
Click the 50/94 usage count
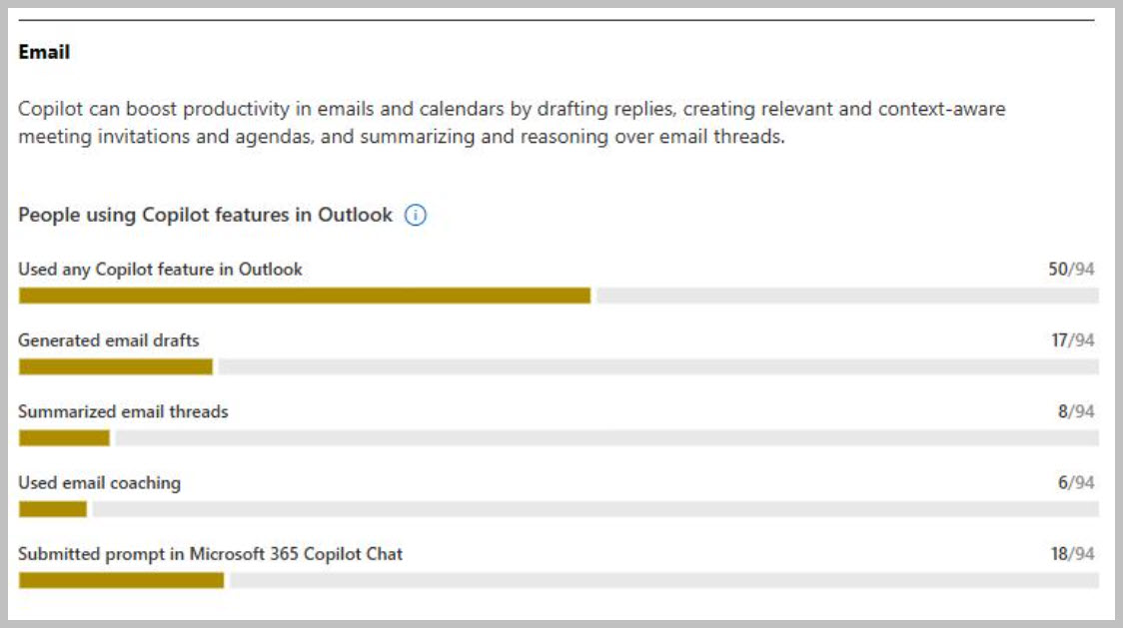[1071, 270]
